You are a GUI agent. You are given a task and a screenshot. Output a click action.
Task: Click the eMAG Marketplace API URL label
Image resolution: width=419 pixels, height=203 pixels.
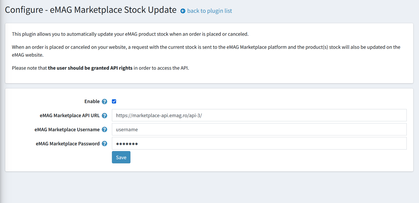70,116
